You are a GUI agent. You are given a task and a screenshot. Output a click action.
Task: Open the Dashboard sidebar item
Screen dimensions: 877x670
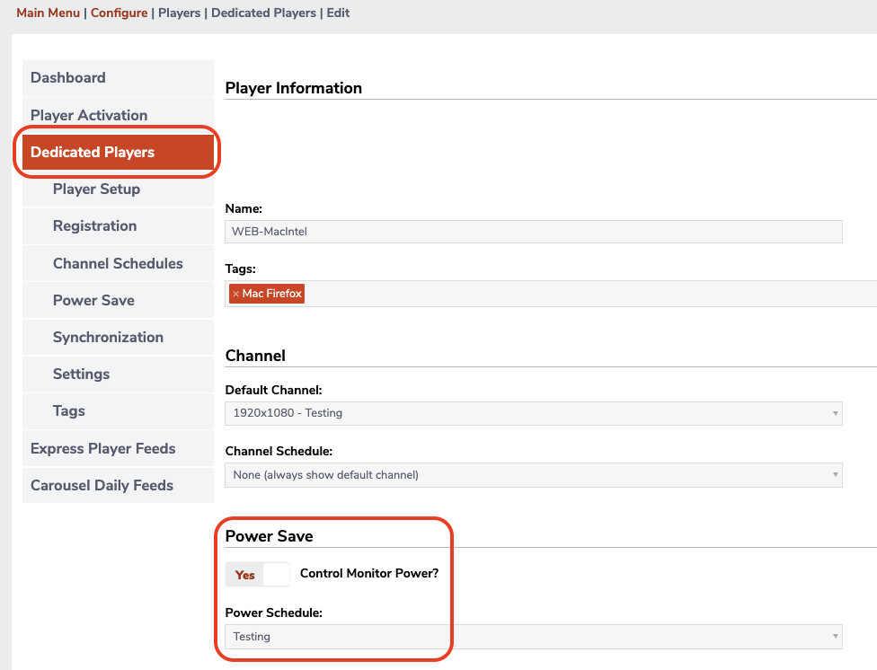(118, 78)
